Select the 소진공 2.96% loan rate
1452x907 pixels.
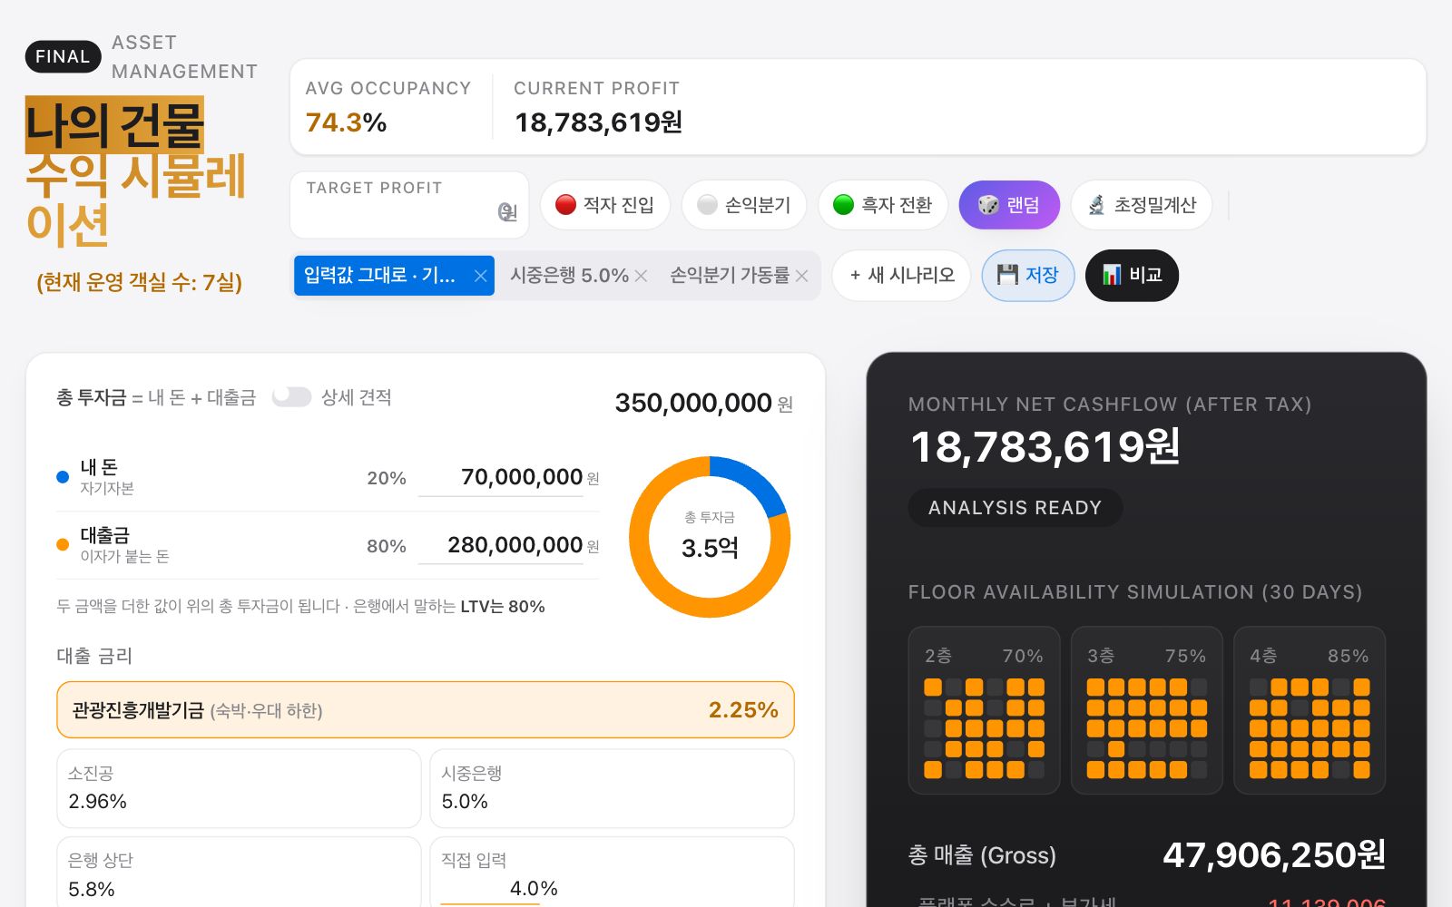coord(239,788)
